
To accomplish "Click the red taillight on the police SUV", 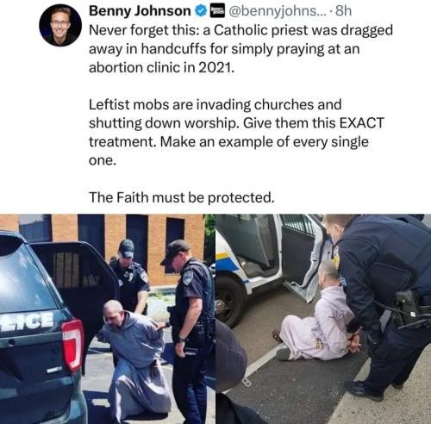I will (72, 345).
